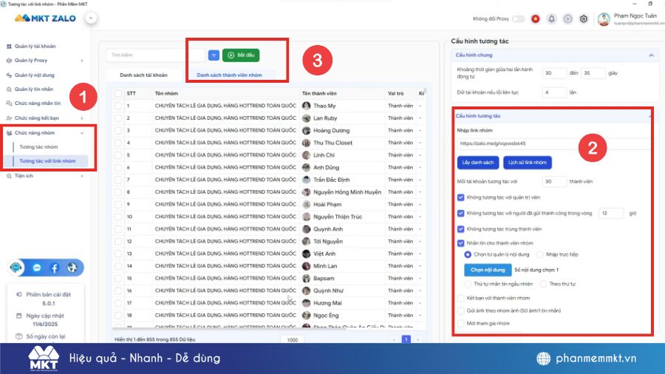Uncheck Không tương tác với quản trị viên
The height and width of the screenshot is (374, 665).
coord(460,197)
